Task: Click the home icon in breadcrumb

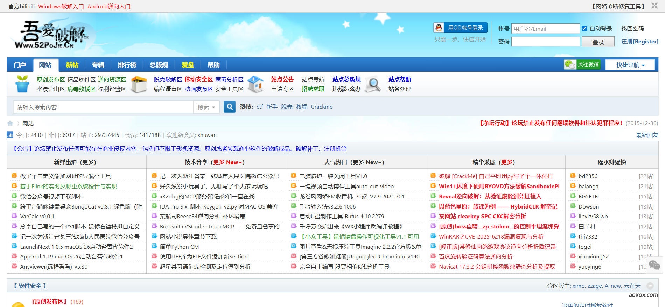Action: tap(10, 123)
